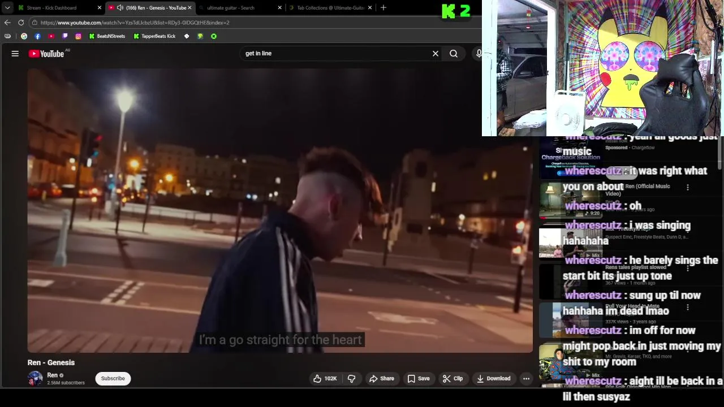Close the ultimate guitar - Search tab
Screen dimensions: 724x407
pyautogui.click(x=279, y=8)
